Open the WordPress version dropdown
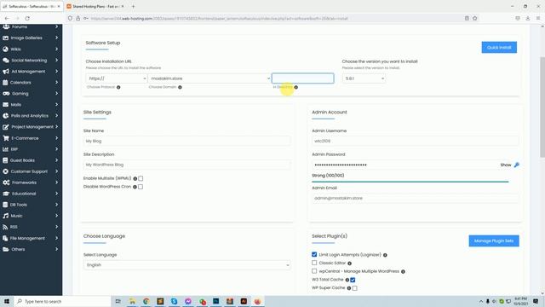This screenshot has height=307, width=545. [364, 78]
